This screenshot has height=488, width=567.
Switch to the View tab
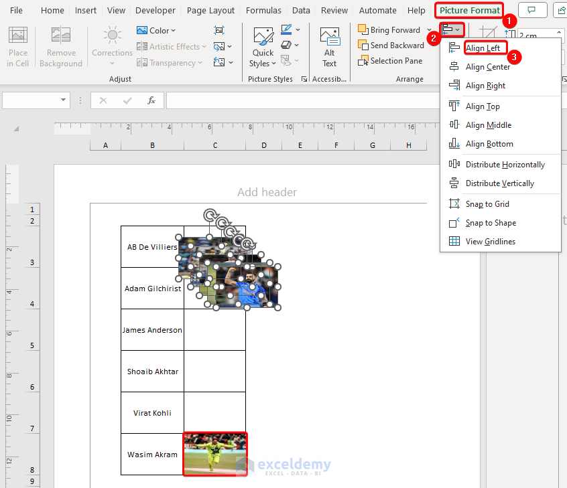116,11
